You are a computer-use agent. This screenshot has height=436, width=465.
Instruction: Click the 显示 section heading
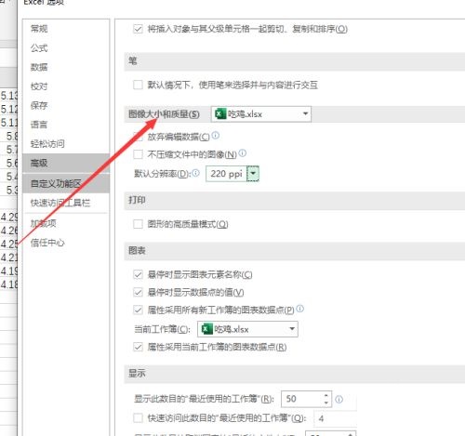[x=137, y=373]
